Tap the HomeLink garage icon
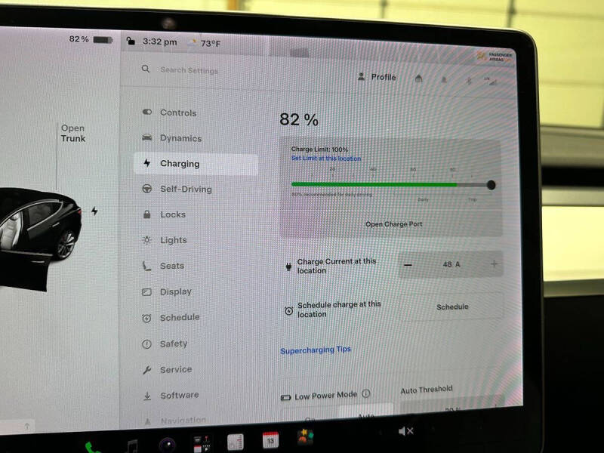This screenshot has width=604, height=453. (419, 79)
